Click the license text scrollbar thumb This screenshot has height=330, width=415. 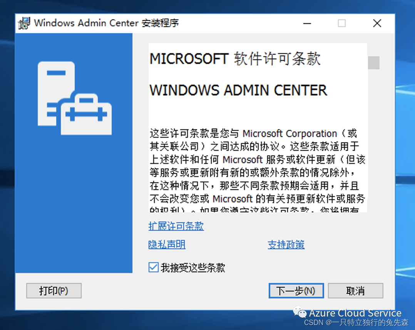tap(374, 63)
